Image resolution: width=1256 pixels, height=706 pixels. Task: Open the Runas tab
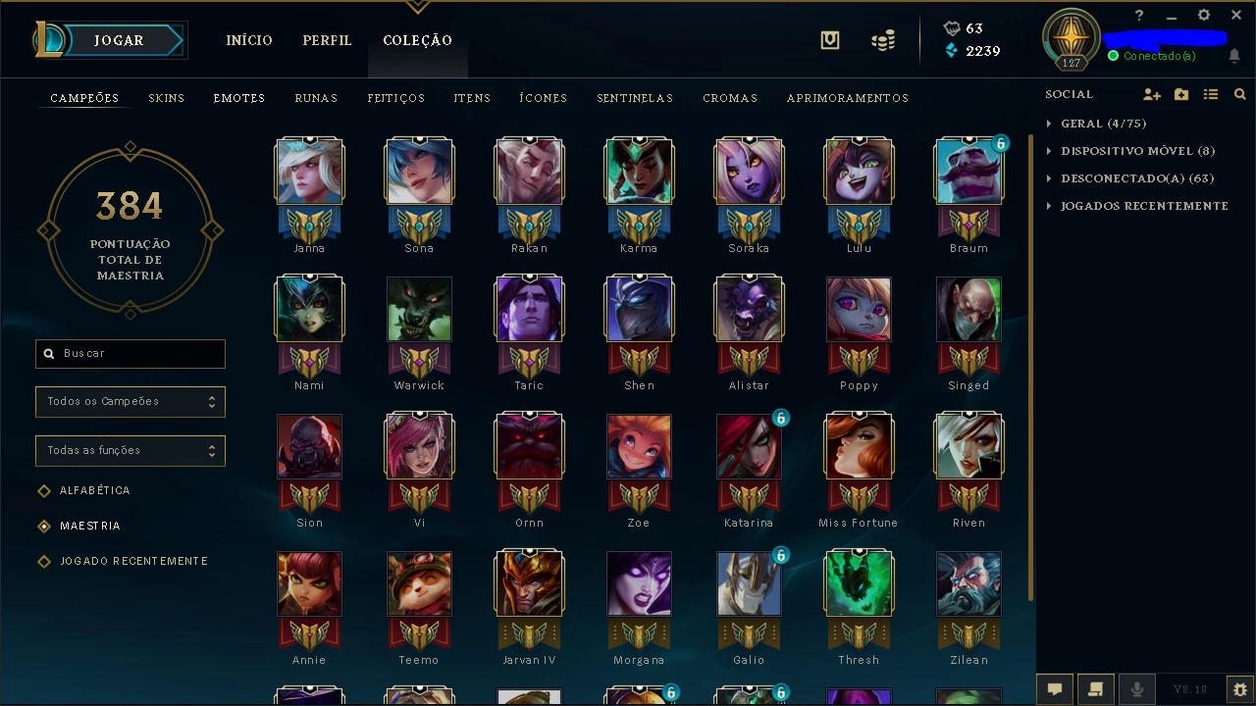(x=316, y=98)
